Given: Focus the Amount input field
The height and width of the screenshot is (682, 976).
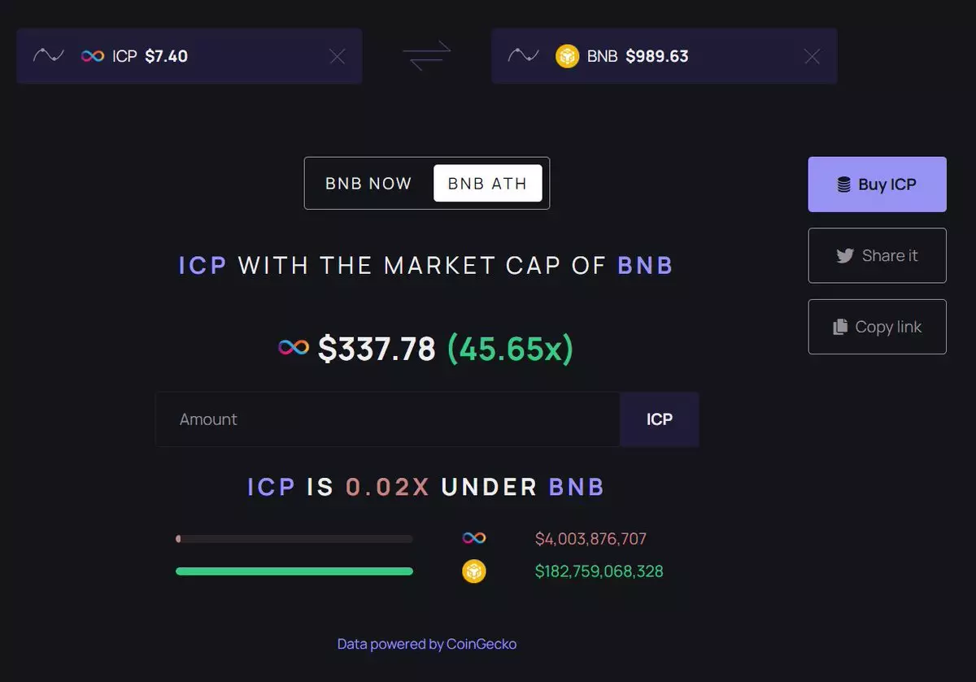Looking at the screenshot, I should pos(387,419).
